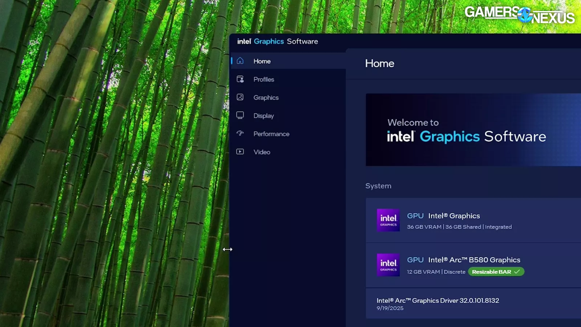Toggle the Resizable BAR indicator
This screenshot has height=327, width=581.
[496, 271]
